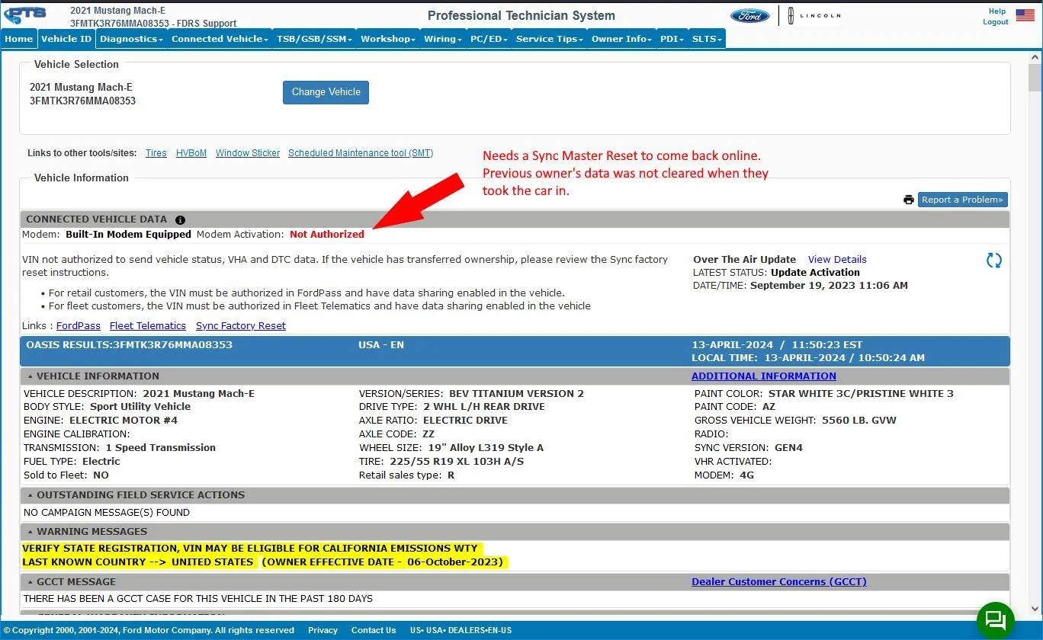Refresh the Over The Air Update status

click(993, 261)
